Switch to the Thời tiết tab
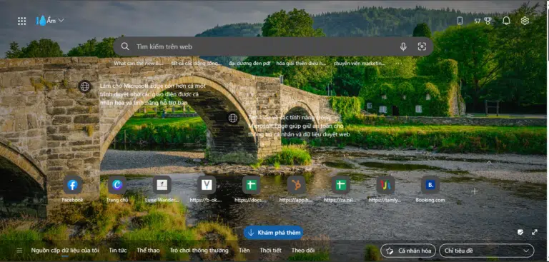Image resolution: width=549 pixels, height=262 pixels. pyautogui.click(x=270, y=251)
